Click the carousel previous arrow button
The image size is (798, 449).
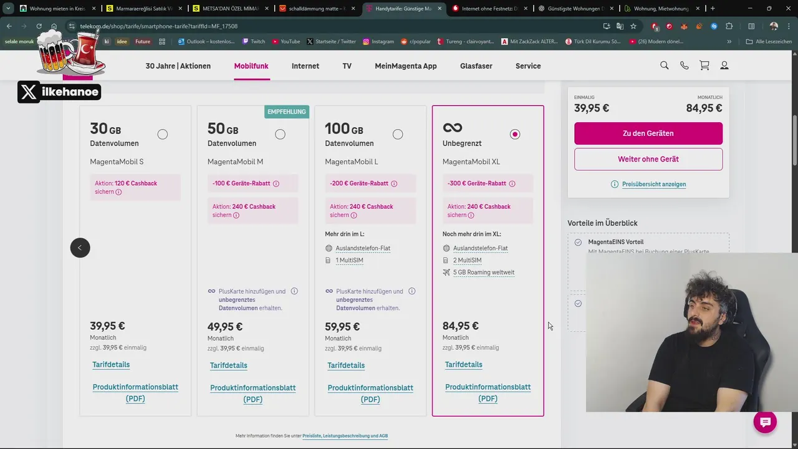(80, 248)
